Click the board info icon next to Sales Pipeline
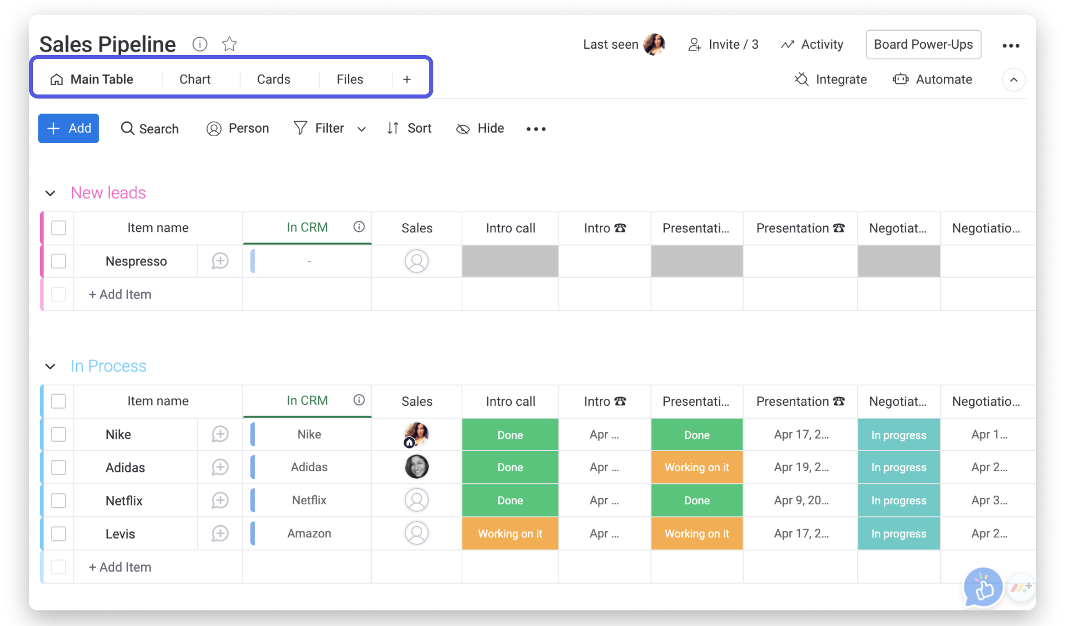 pos(200,44)
